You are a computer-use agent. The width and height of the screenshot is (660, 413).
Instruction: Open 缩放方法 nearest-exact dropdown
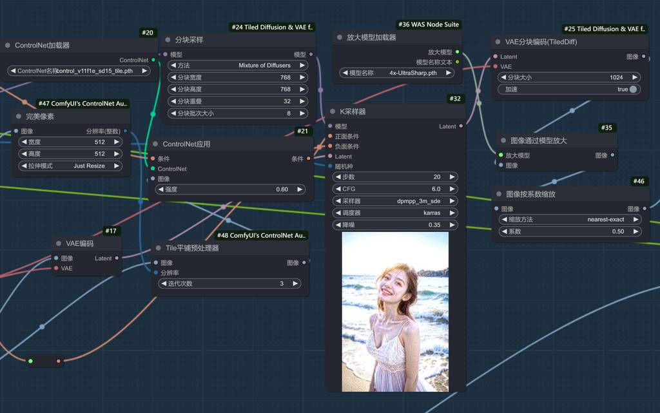(570, 219)
